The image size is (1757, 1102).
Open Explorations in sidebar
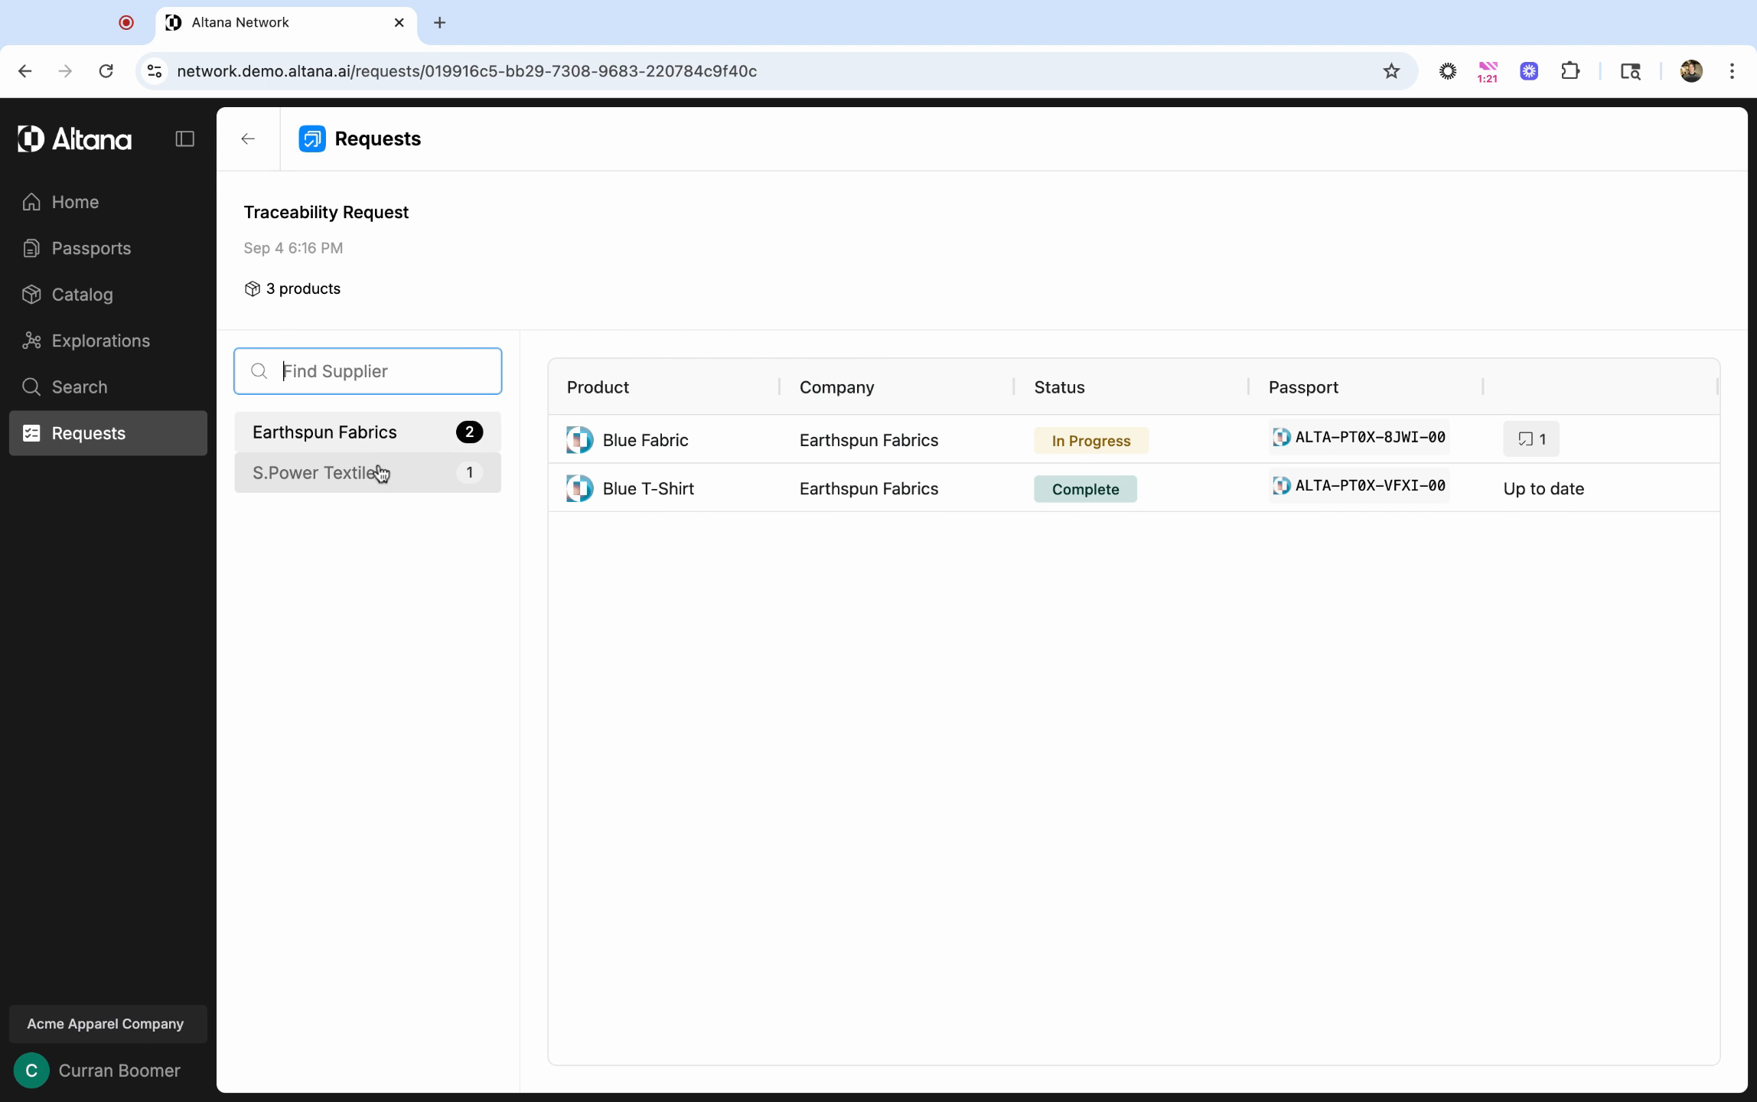tap(100, 341)
